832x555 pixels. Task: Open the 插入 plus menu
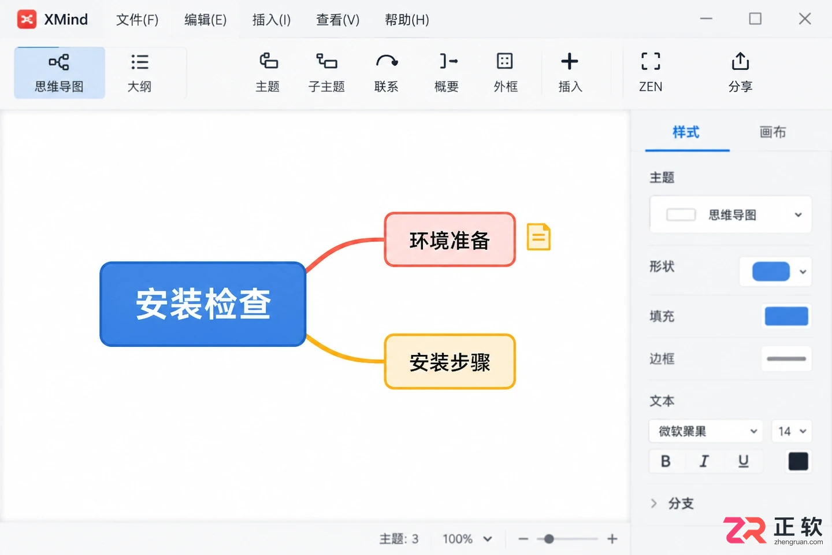tap(570, 73)
